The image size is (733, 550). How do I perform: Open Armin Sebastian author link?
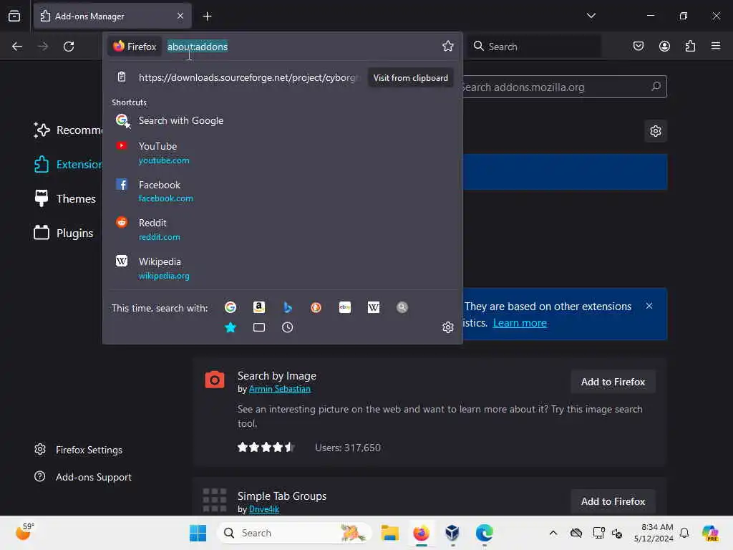[x=280, y=389]
